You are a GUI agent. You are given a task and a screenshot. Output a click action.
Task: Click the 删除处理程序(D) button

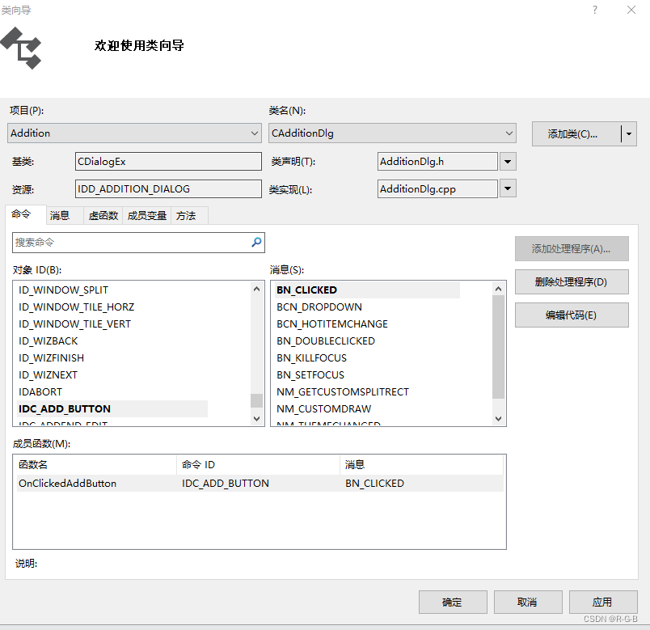[x=572, y=282]
